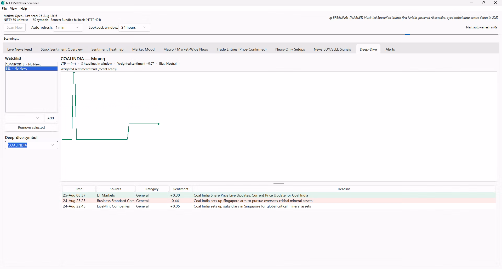The width and height of the screenshot is (502, 269).
Task: Sort by the Sentiment column header
Action: coord(181,189)
